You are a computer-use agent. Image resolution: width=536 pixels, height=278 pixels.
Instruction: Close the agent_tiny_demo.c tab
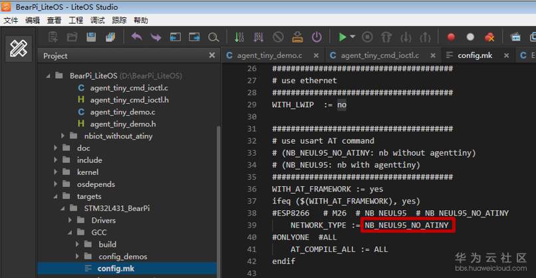pos(316,55)
